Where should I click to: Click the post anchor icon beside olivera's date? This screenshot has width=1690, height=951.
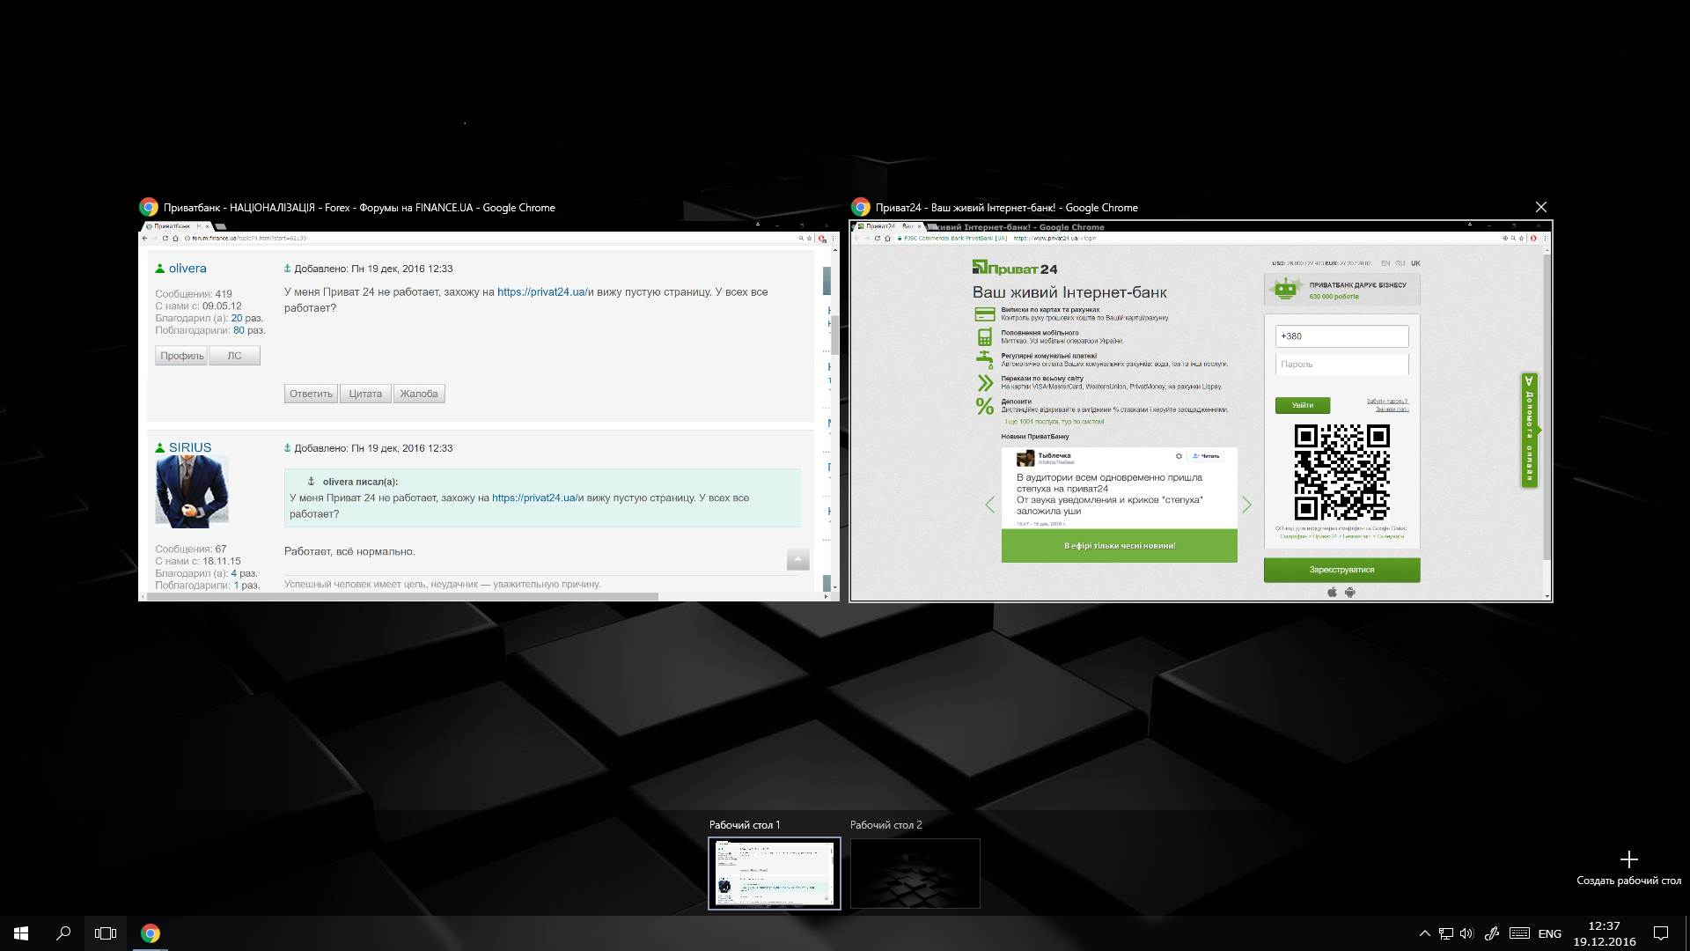[287, 269]
